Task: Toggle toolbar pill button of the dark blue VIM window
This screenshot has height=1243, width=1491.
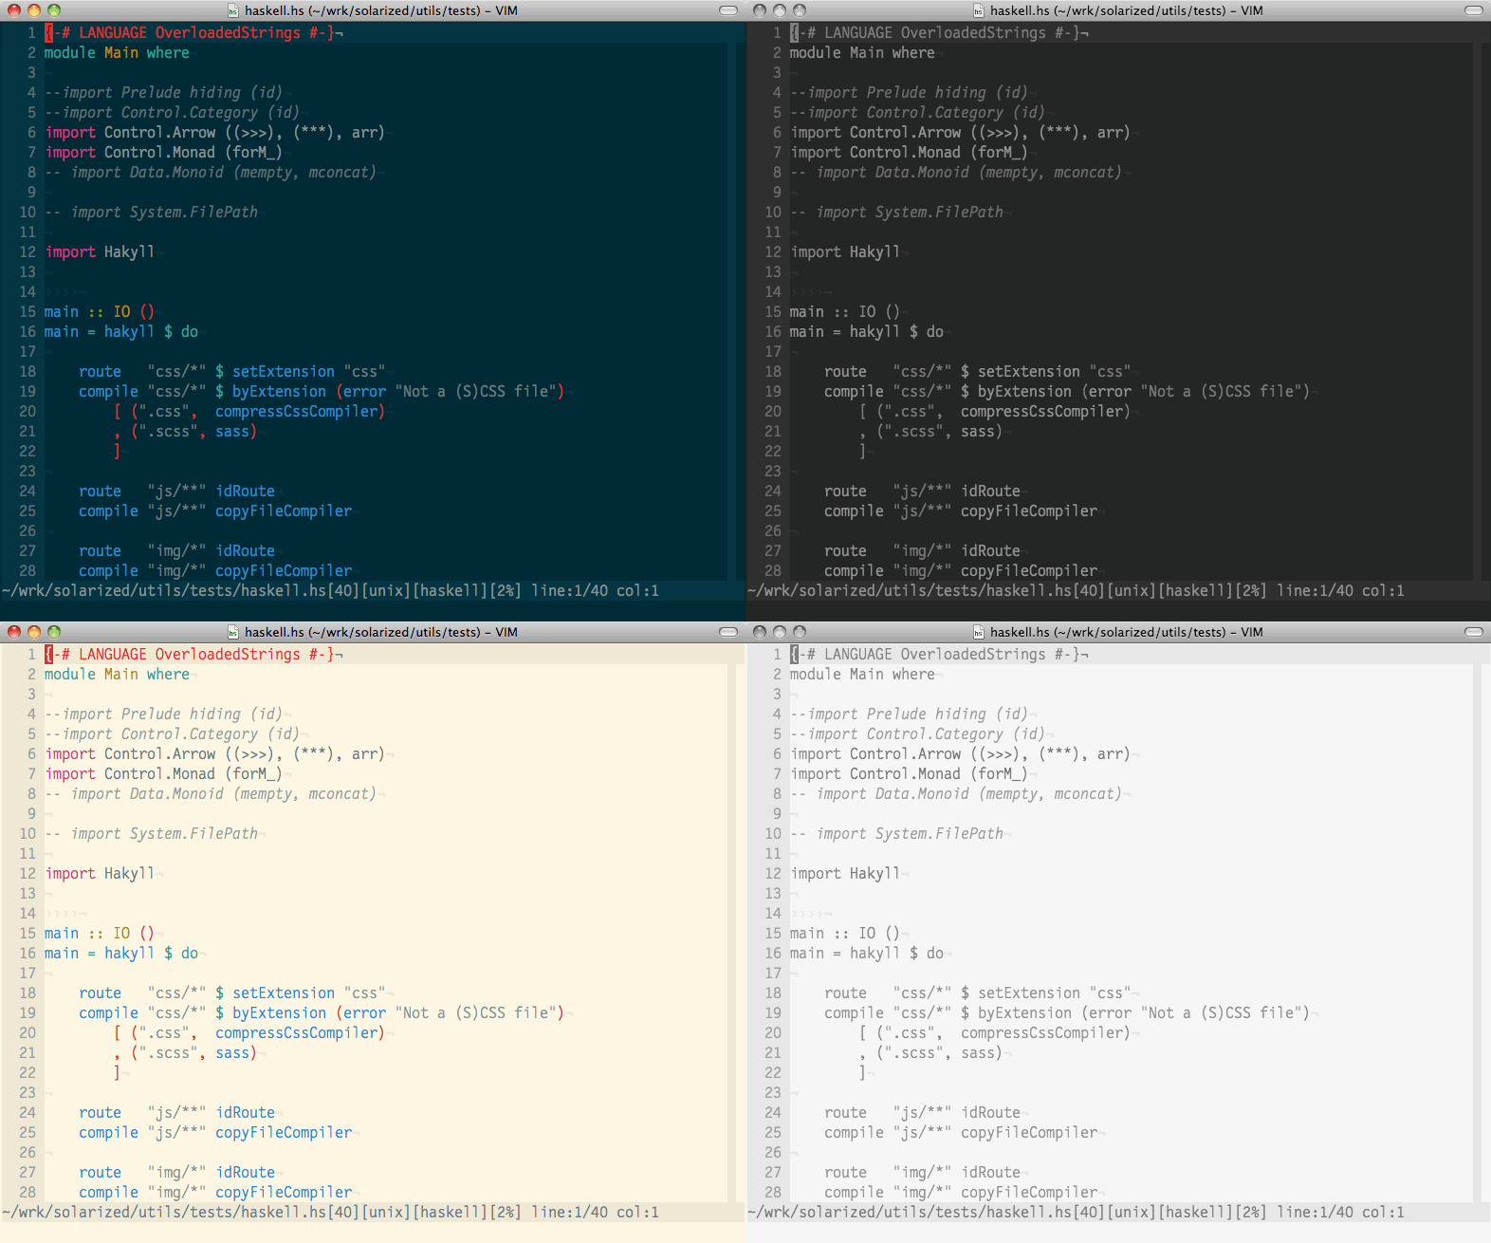Action: point(728,10)
